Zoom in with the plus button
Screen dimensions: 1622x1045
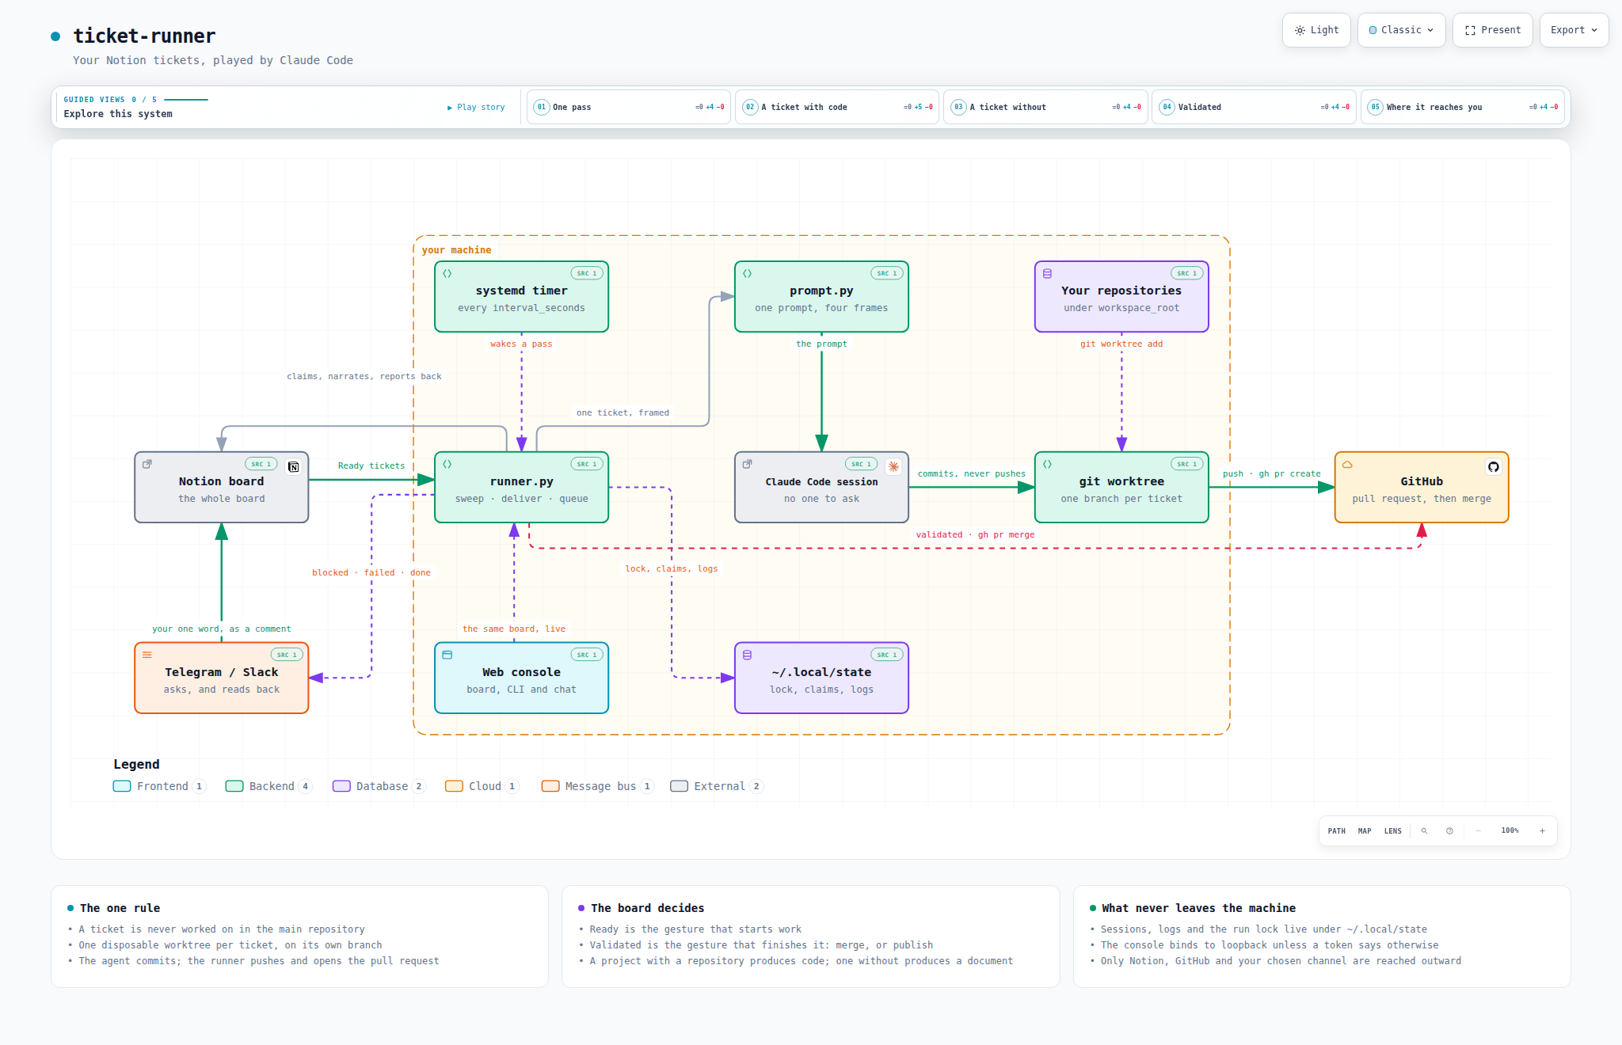[x=1542, y=830]
